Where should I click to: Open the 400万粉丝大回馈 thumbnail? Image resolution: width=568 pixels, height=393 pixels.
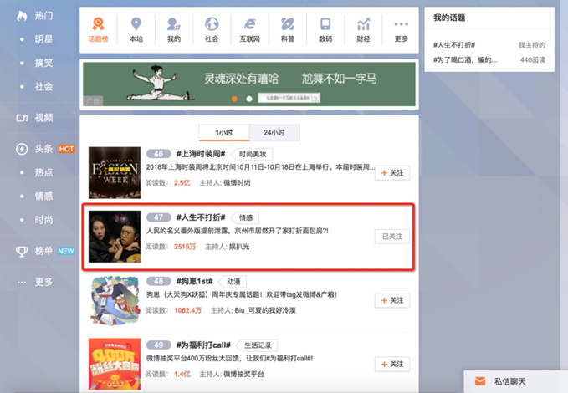(x=115, y=364)
